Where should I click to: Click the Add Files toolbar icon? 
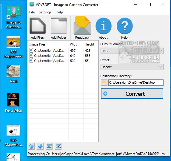(37, 26)
